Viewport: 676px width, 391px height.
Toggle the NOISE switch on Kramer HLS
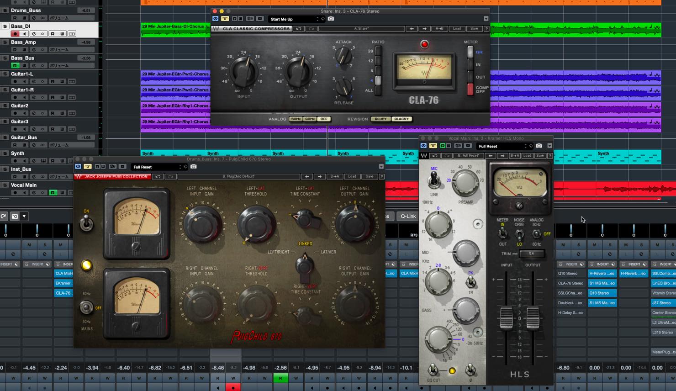[519, 235]
